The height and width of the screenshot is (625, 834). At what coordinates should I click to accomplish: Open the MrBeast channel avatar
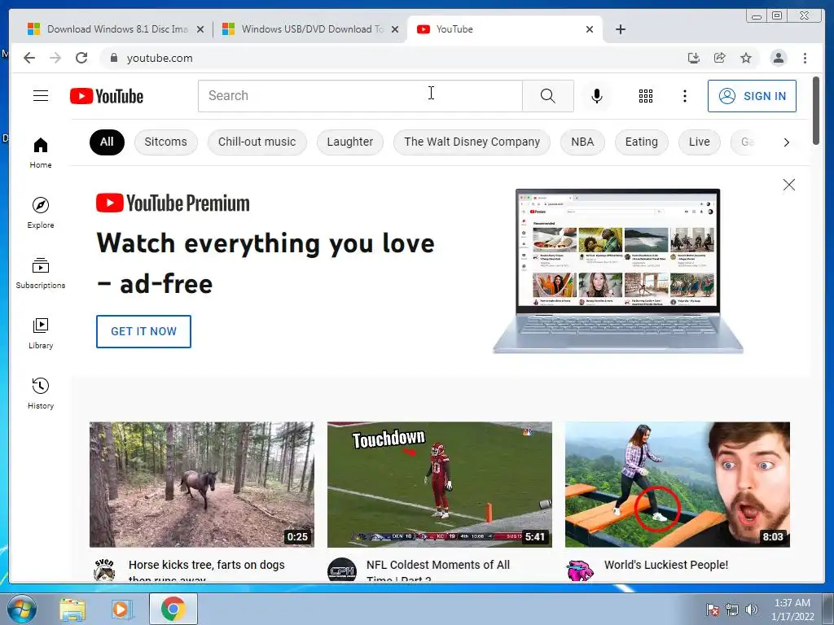click(x=580, y=570)
